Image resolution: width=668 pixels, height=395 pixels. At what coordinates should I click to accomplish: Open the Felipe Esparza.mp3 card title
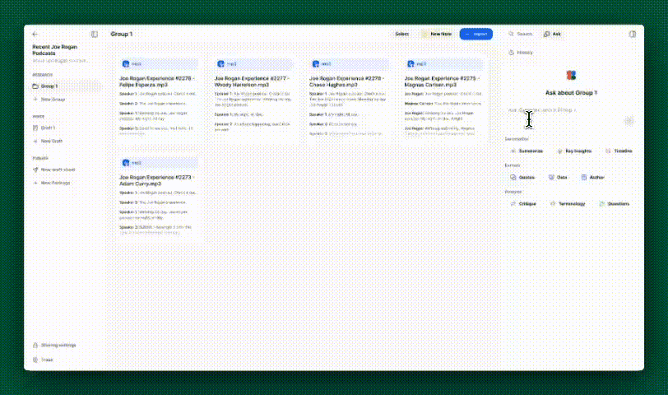click(157, 81)
